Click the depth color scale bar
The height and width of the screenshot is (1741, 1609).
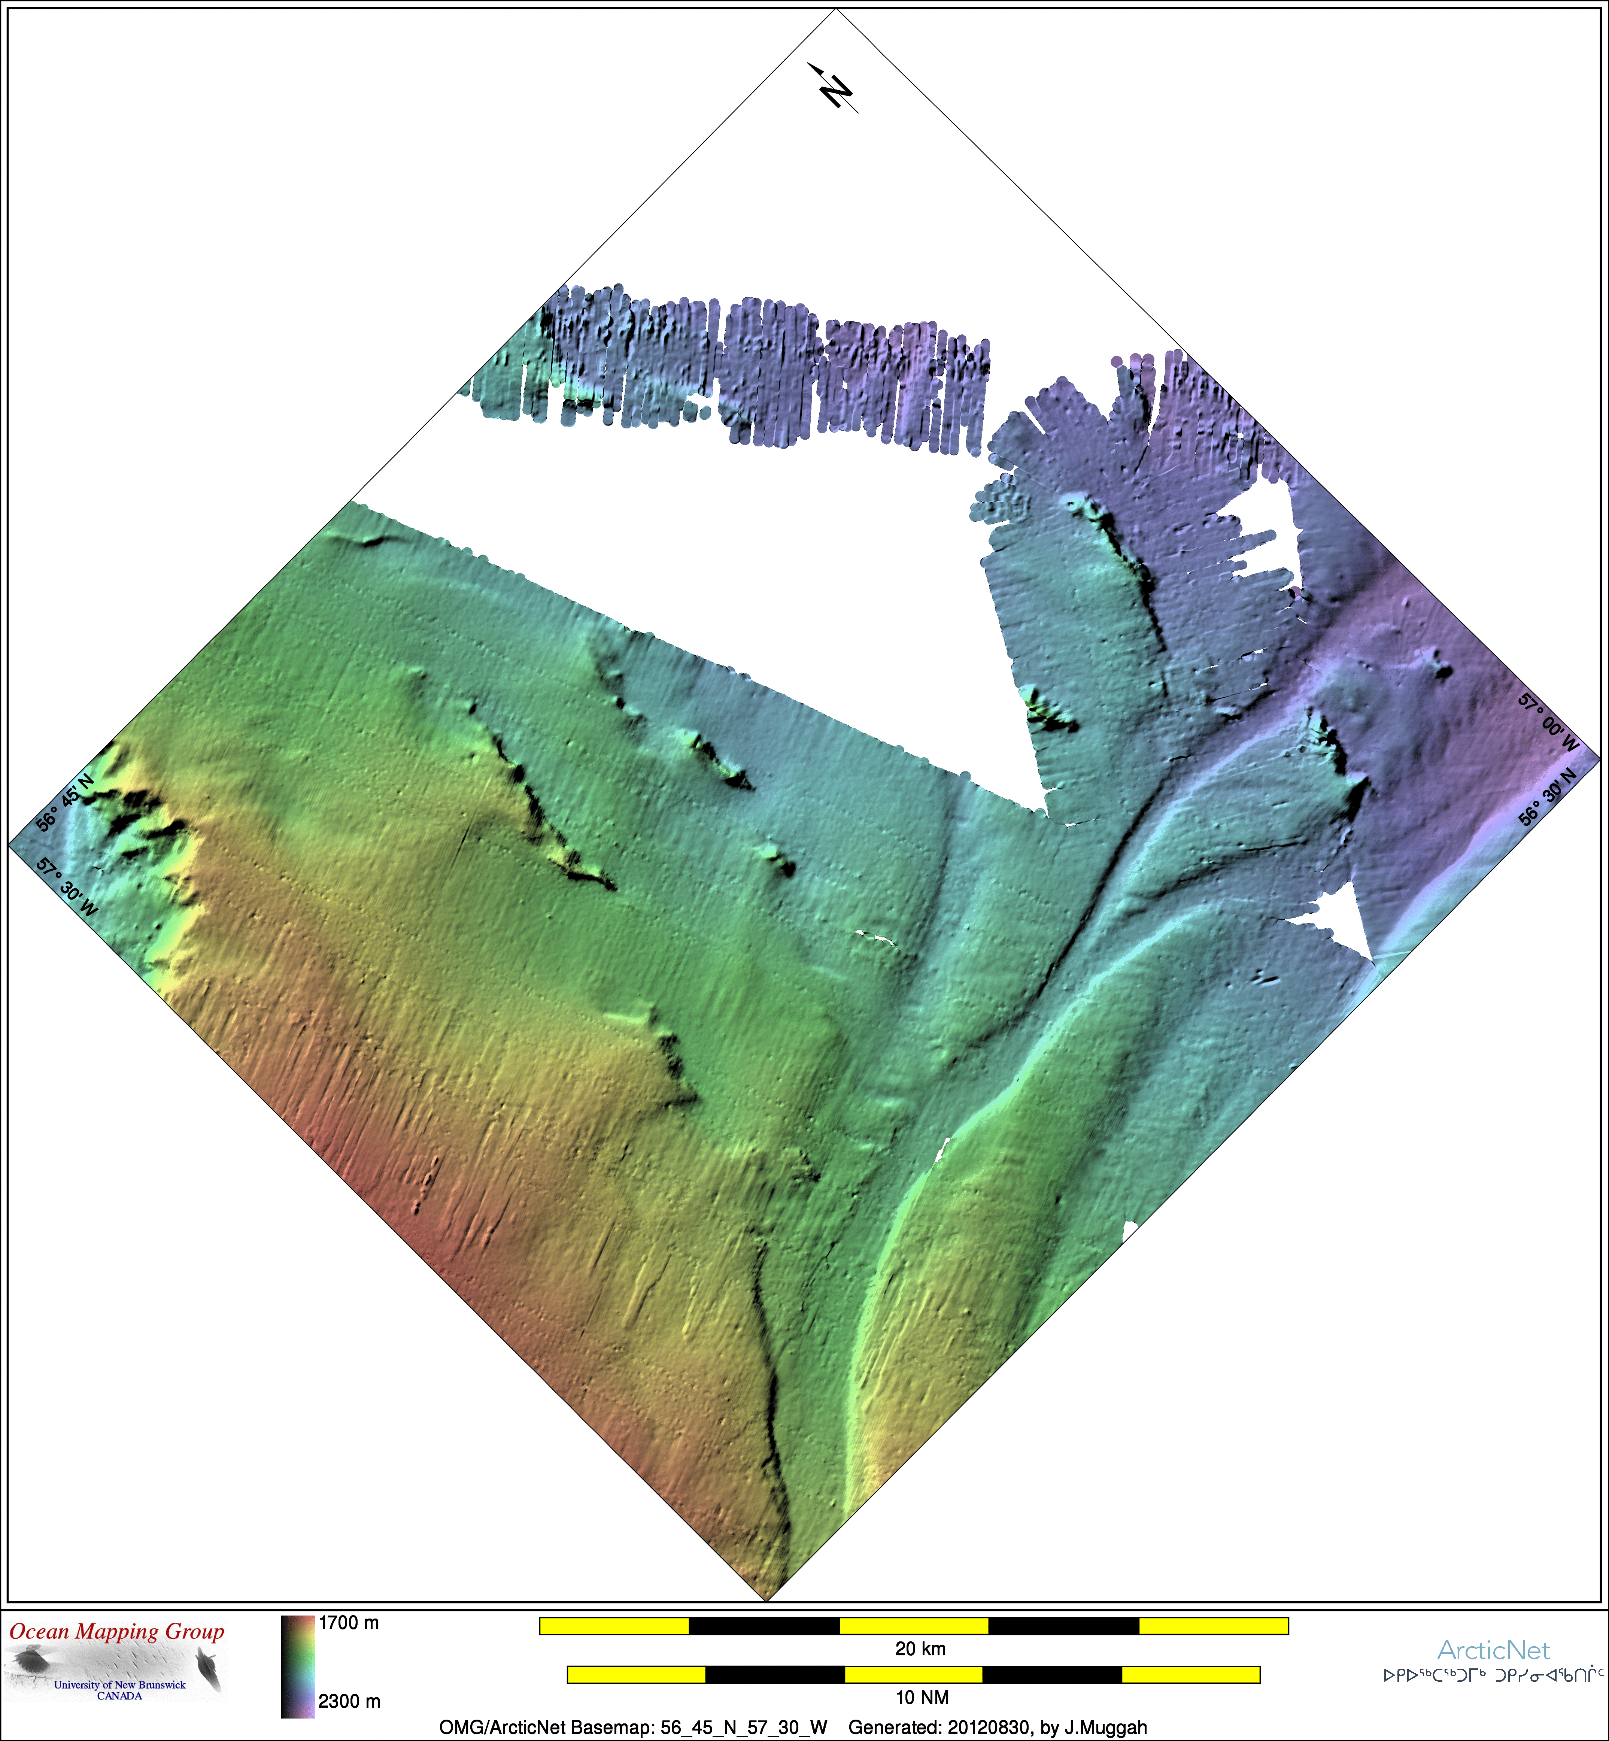pyautogui.click(x=297, y=1666)
